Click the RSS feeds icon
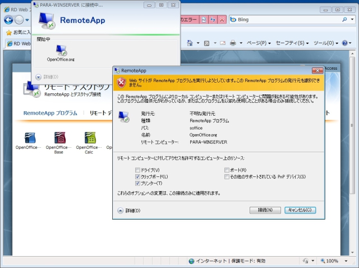Screen dimensions: 359x268 pos(206,43)
